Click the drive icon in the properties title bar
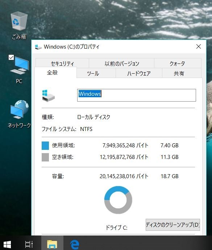 tap(38, 47)
